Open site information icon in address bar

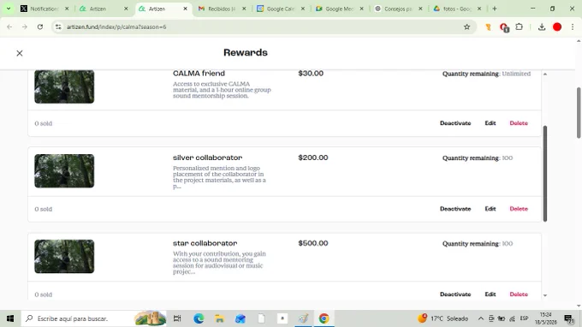pos(58,27)
